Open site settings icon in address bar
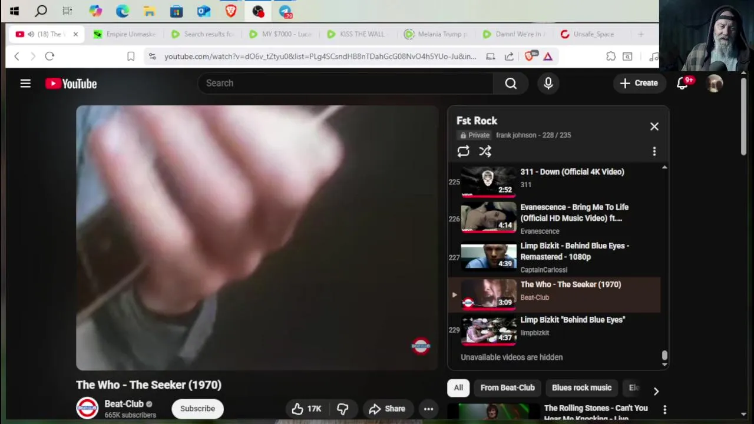The image size is (754, 424). coord(153,57)
